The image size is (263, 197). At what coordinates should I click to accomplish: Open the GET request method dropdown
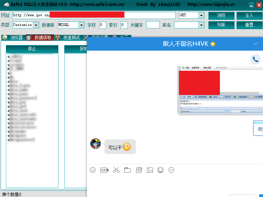coord(201,15)
